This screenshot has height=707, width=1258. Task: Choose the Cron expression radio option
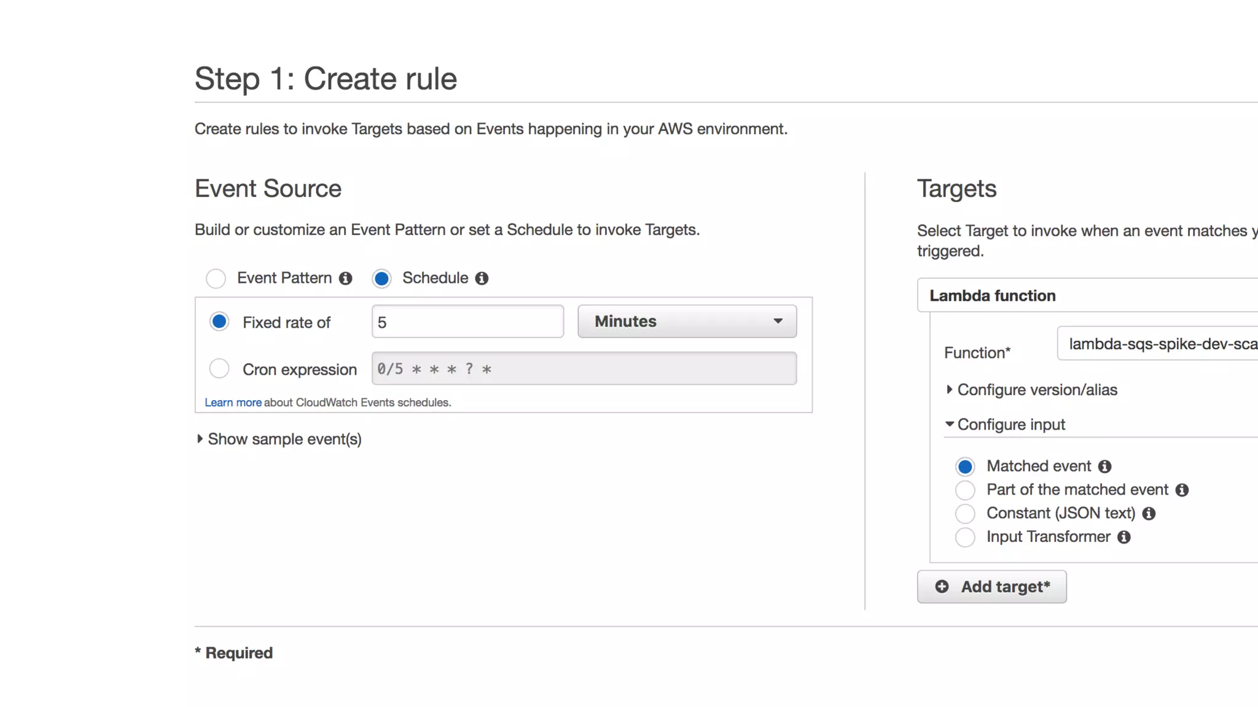(x=219, y=369)
